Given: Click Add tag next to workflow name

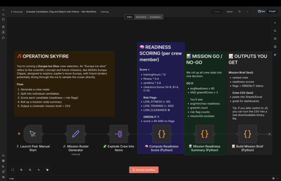Looking at the screenshot, I should (104, 12).
